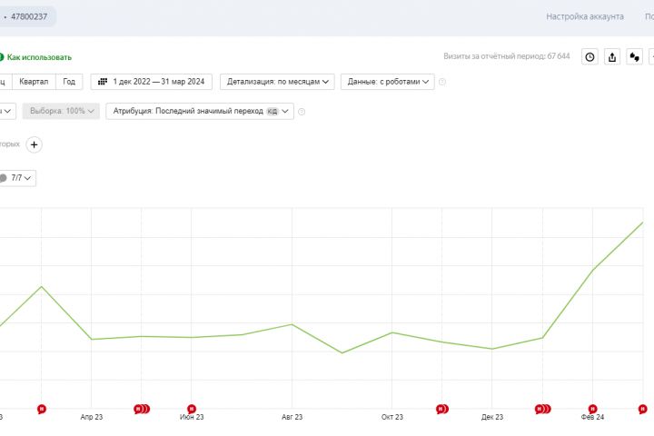Open the Детализация: по месяцам dropdown
The width and height of the screenshot is (654, 436).
(278, 82)
